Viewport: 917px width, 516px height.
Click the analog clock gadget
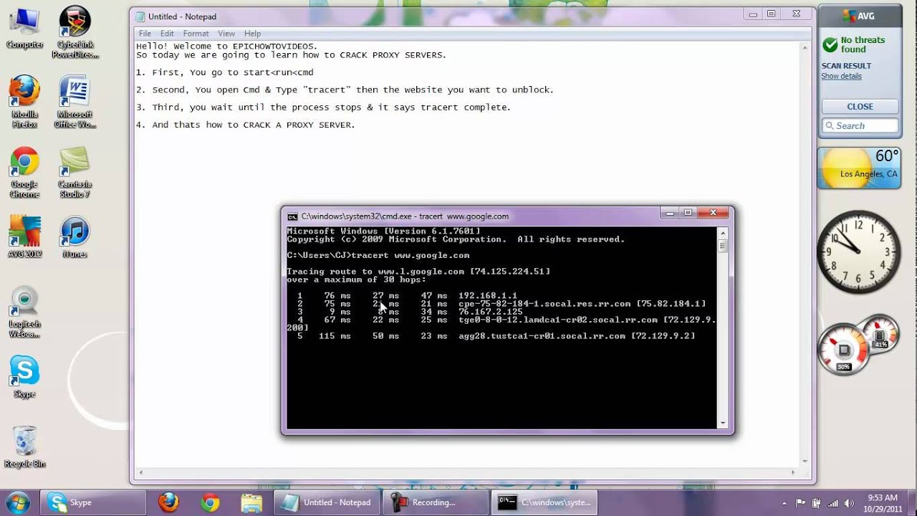tap(859, 252)
